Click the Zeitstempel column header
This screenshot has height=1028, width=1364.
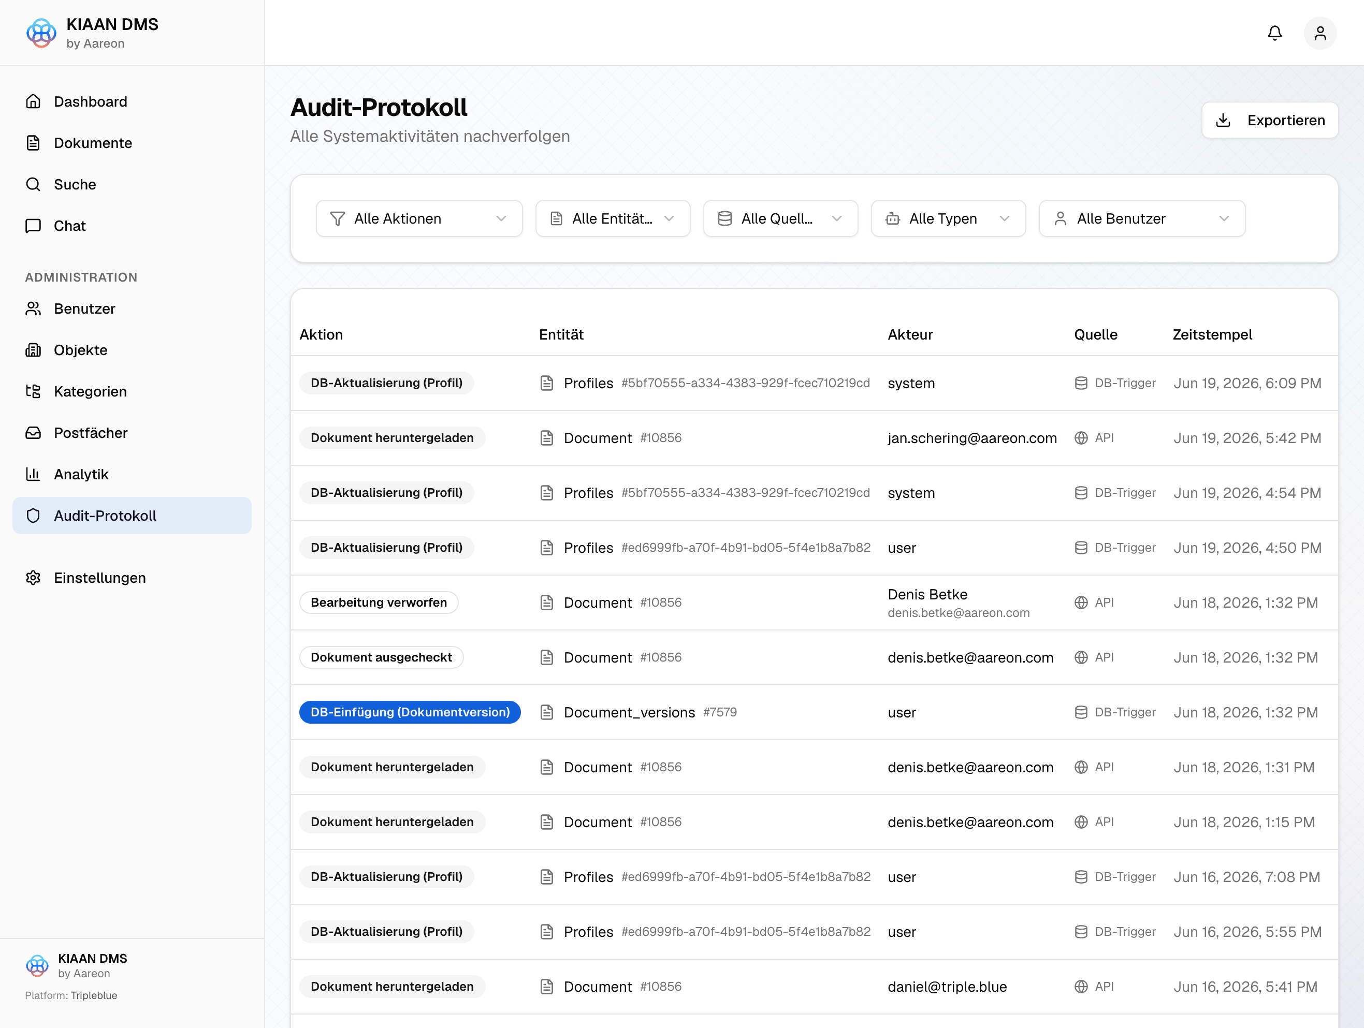point(1212,335)
